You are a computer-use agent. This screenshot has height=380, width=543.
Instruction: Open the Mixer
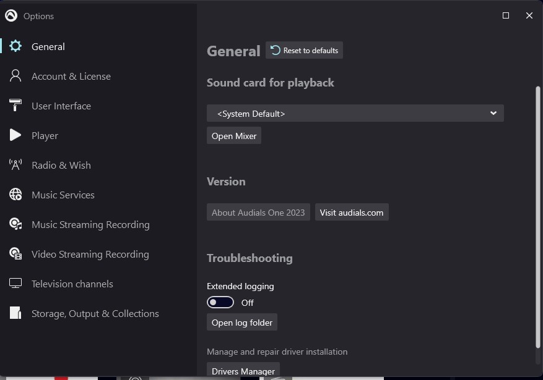233,135
